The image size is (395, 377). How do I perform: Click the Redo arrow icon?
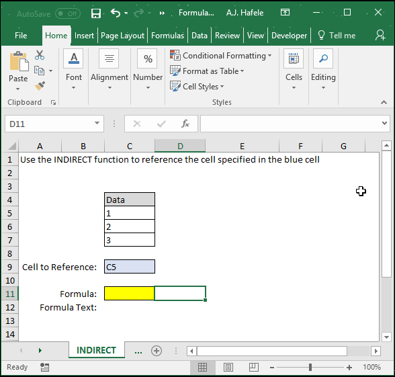pos(138,13)
